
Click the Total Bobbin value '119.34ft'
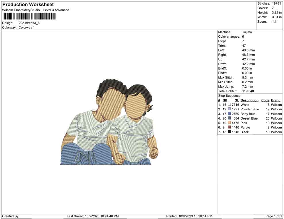tap(248, 91)
